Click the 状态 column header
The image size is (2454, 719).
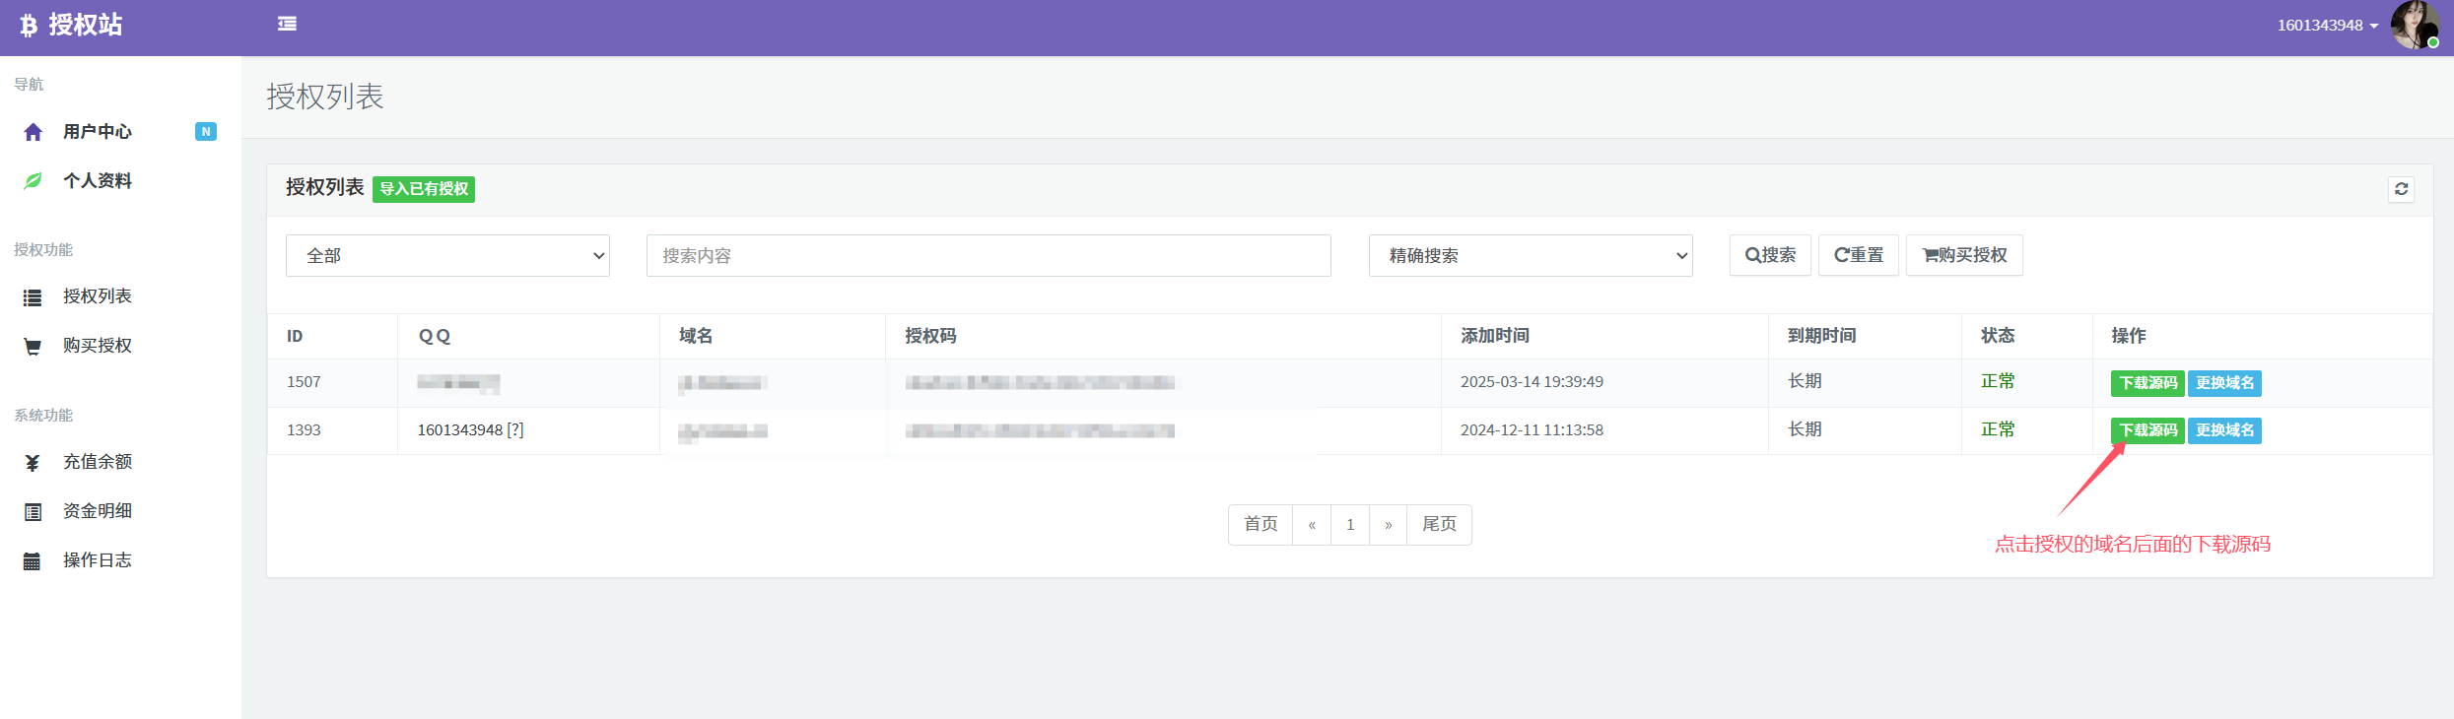tap(1998, 336)
